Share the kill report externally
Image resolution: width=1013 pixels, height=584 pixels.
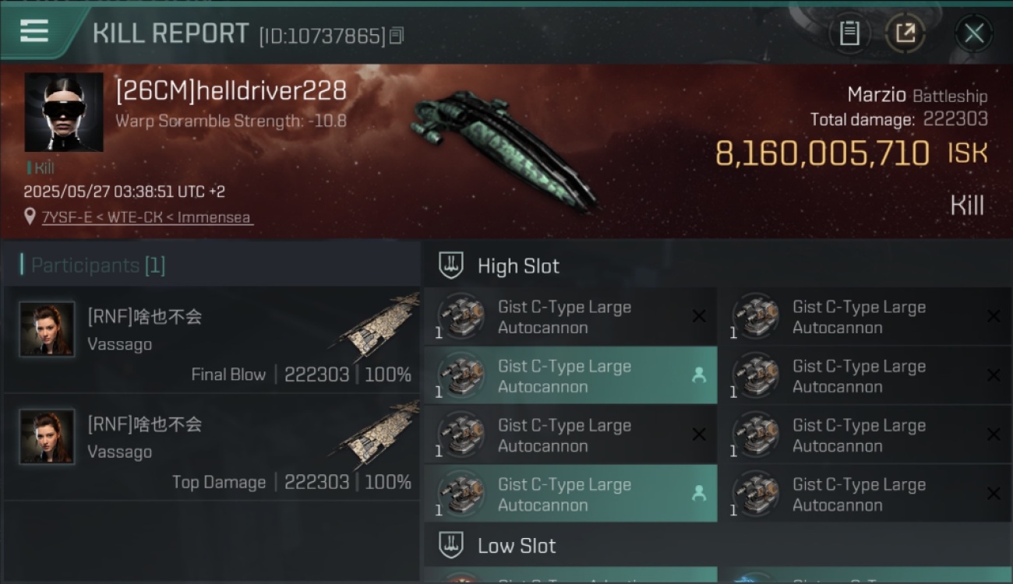pyautogui.click(x=905, y=33)
